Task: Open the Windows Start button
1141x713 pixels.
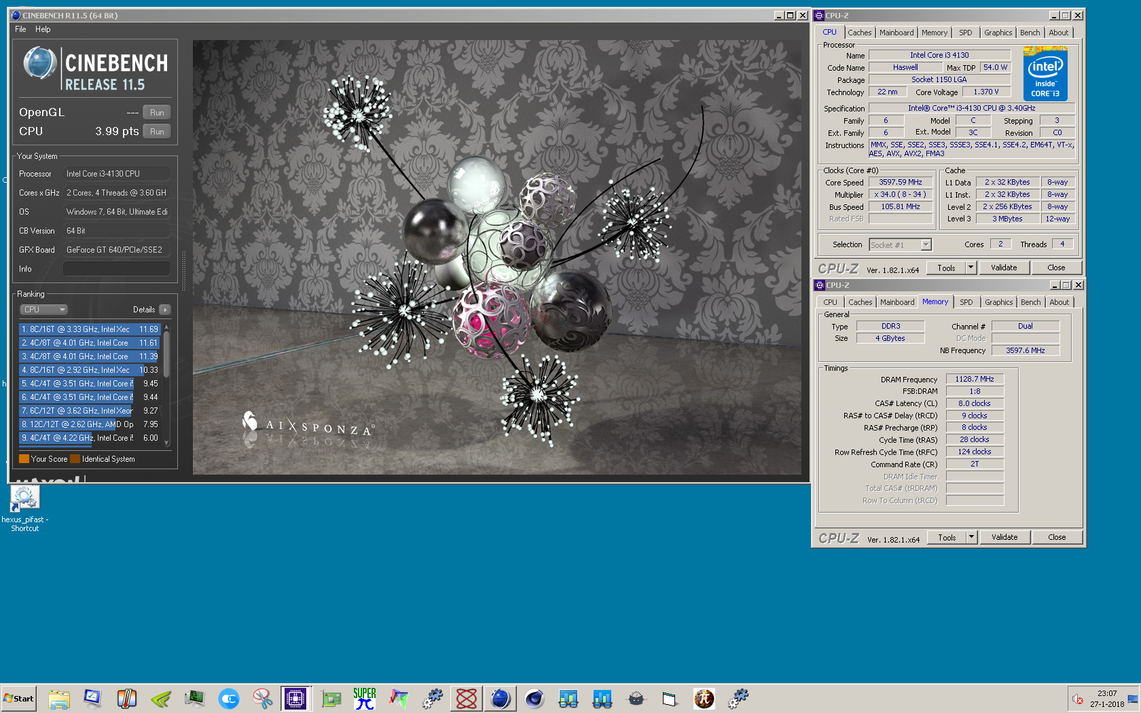Action: 19,699
